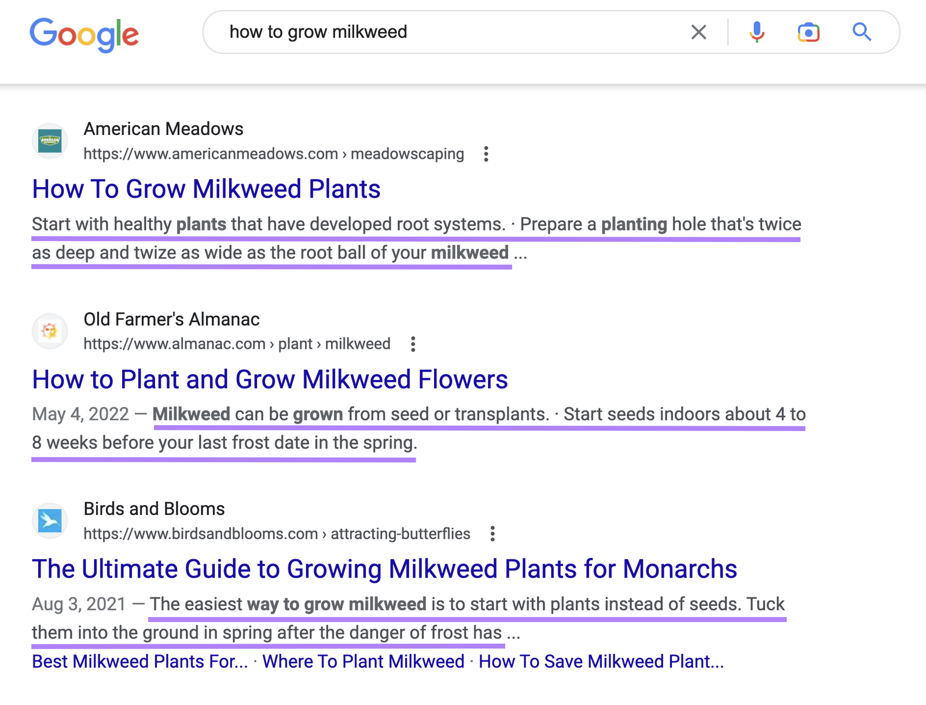Follow "How To Save Milkweed Plant..." sitelink
This screenshot has height=705, width=926.
[x=601, y=662]
